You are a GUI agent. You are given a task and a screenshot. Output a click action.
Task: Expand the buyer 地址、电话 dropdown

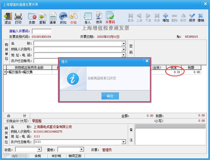pos(124,55)
